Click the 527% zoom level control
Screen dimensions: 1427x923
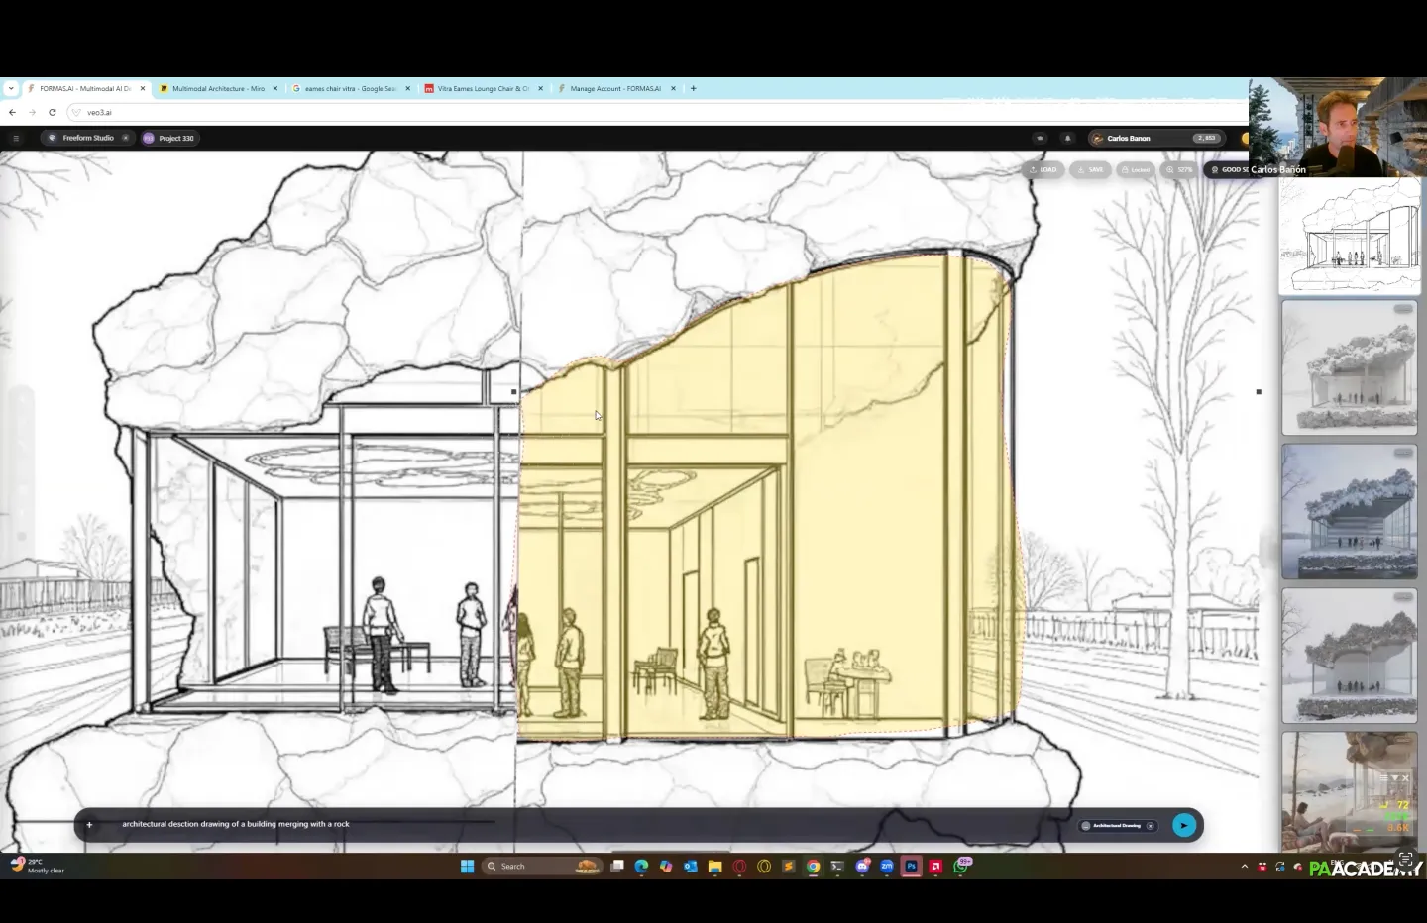click(x=1179, y=169)
